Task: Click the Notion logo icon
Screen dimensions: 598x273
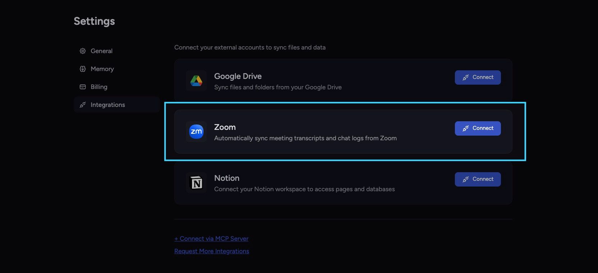Action: point(196,183)
